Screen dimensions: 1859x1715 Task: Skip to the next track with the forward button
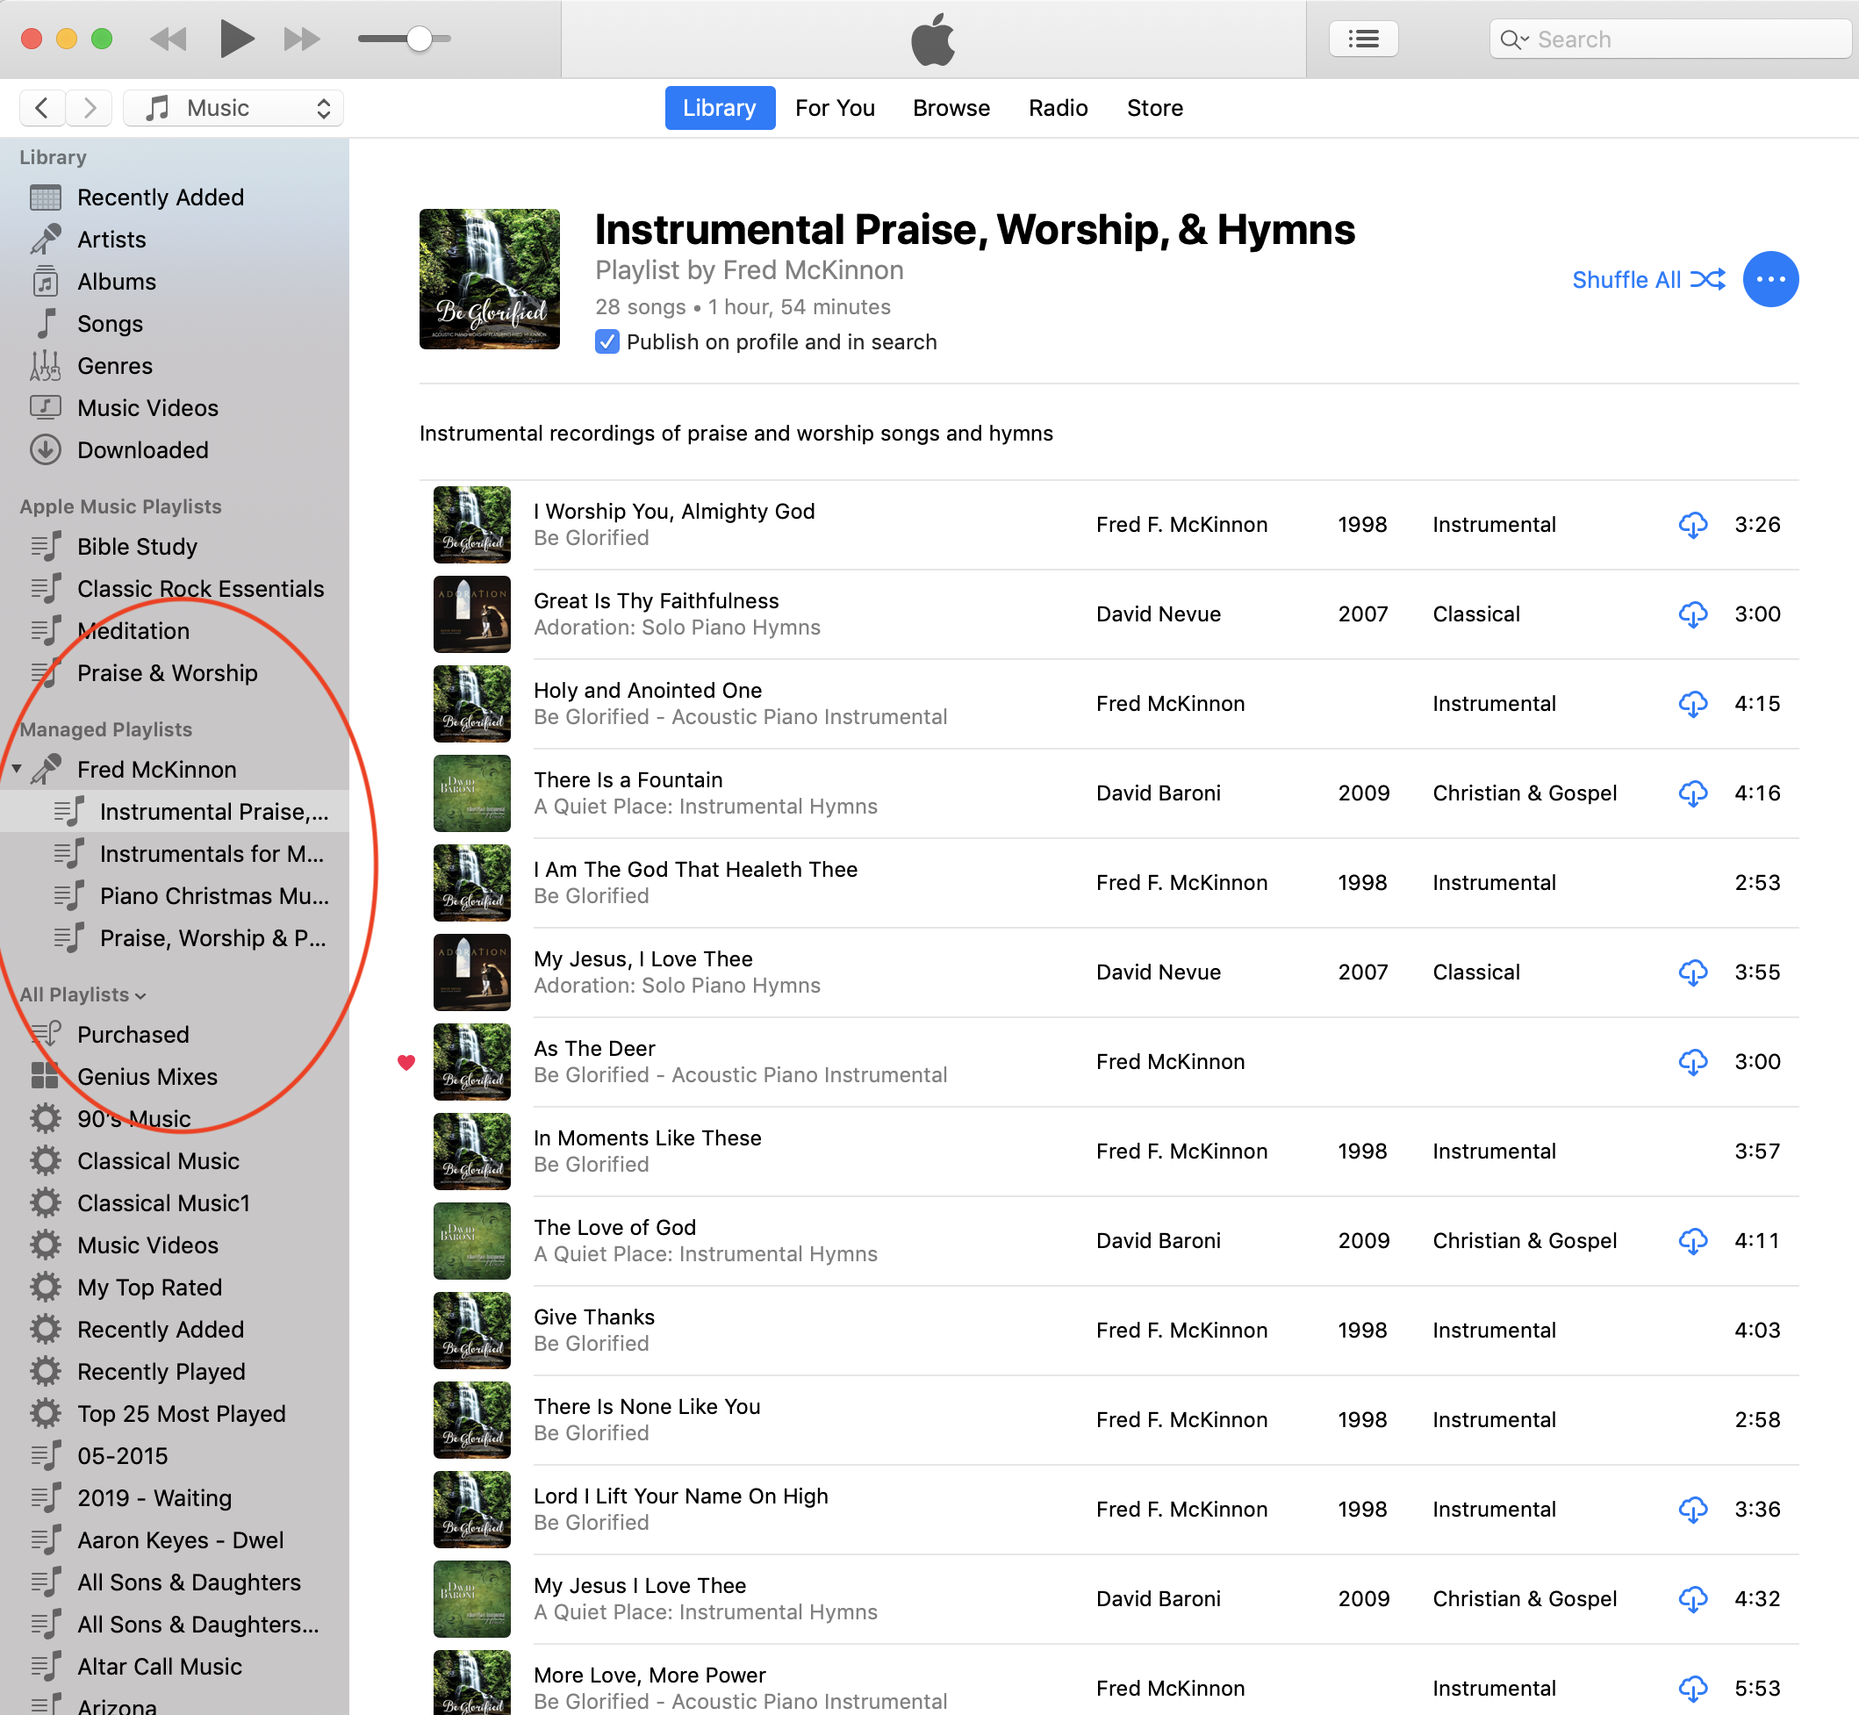[x=302, y=39]
